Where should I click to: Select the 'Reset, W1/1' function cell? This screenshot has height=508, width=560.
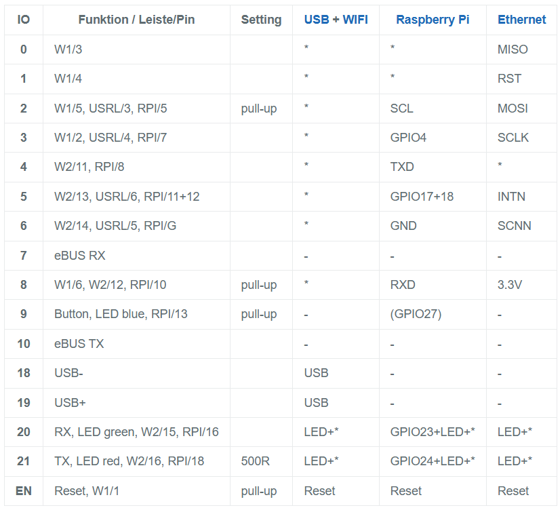pyautogui.click(x=85, y=491)
